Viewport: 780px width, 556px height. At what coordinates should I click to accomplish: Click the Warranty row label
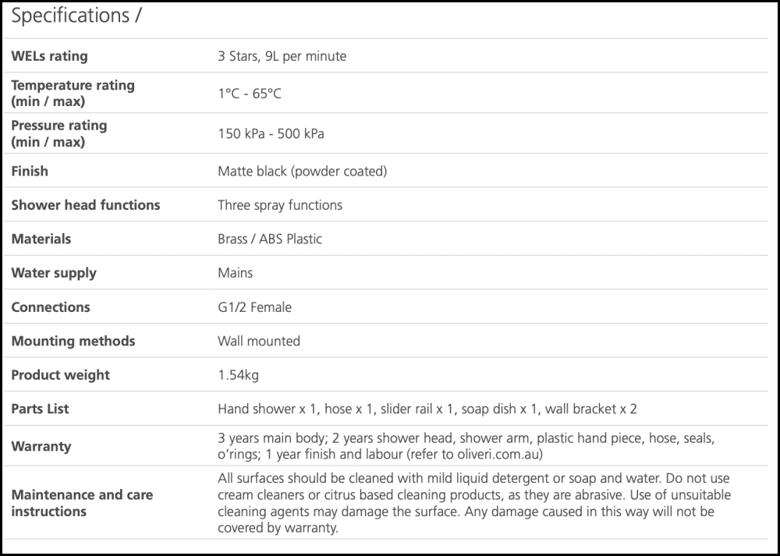click(x=41, y=446)
